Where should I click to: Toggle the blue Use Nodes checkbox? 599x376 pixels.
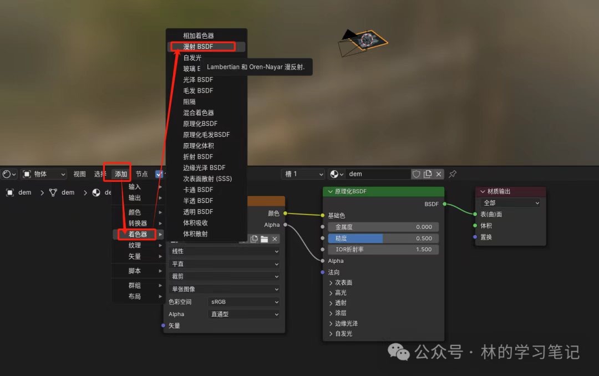[x=159, y=174]
